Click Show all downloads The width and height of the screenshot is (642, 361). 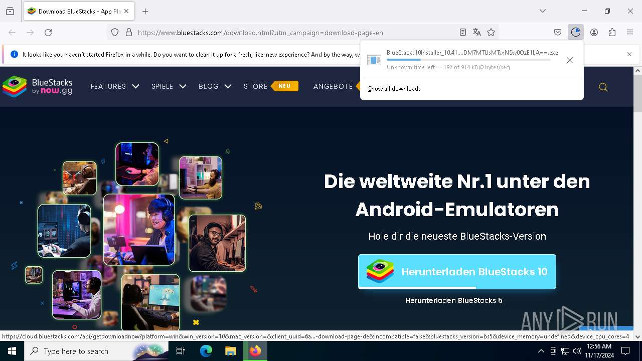click(x=394, y=89)
